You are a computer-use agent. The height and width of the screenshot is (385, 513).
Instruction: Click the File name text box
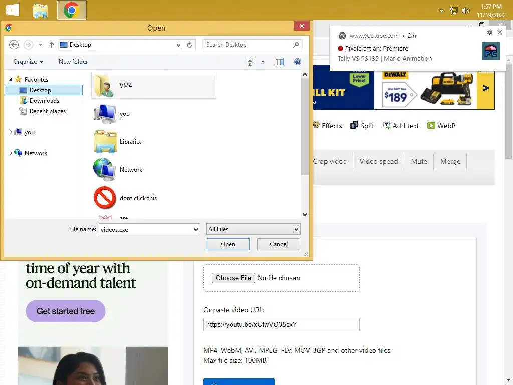[146, 229]
